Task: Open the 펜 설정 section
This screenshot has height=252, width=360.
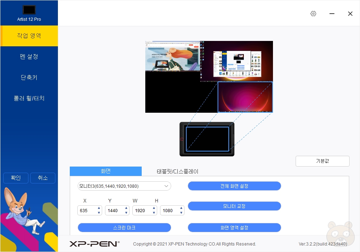Action: point(29,57)
